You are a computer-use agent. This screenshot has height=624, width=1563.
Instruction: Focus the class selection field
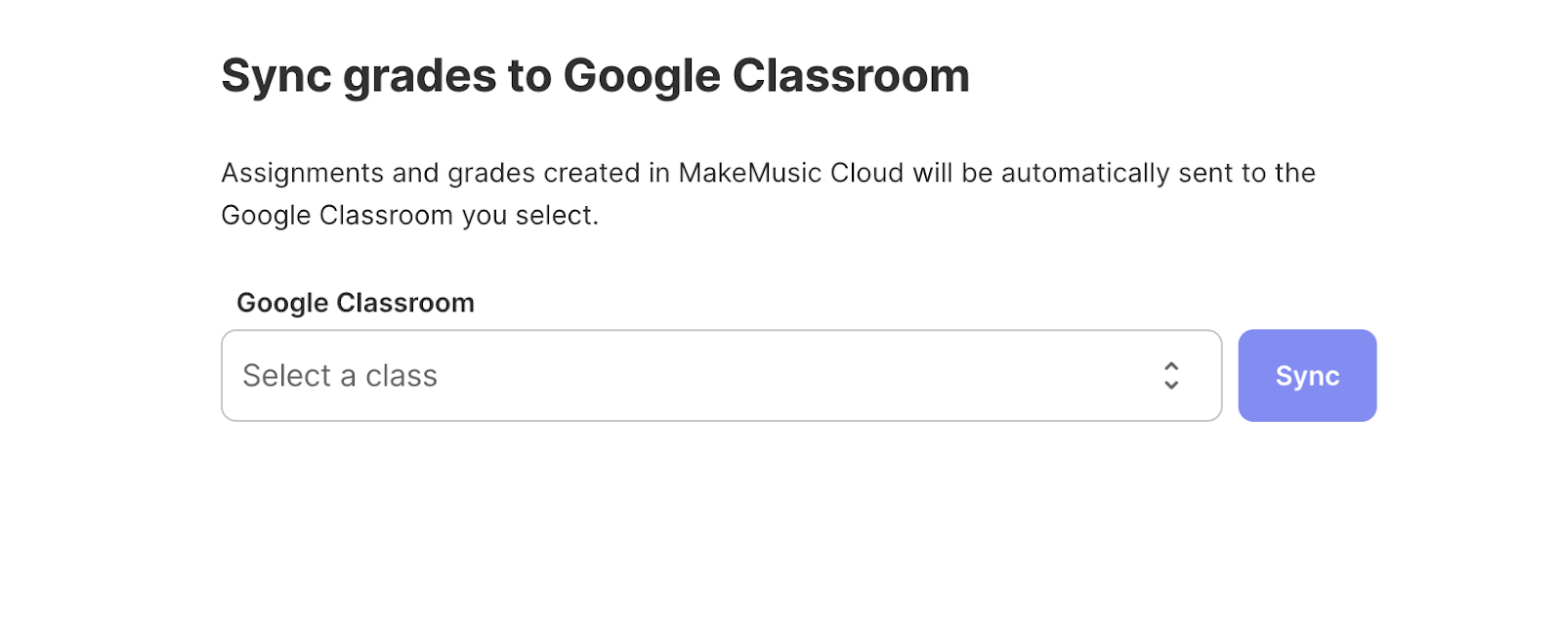click(721, 376)
